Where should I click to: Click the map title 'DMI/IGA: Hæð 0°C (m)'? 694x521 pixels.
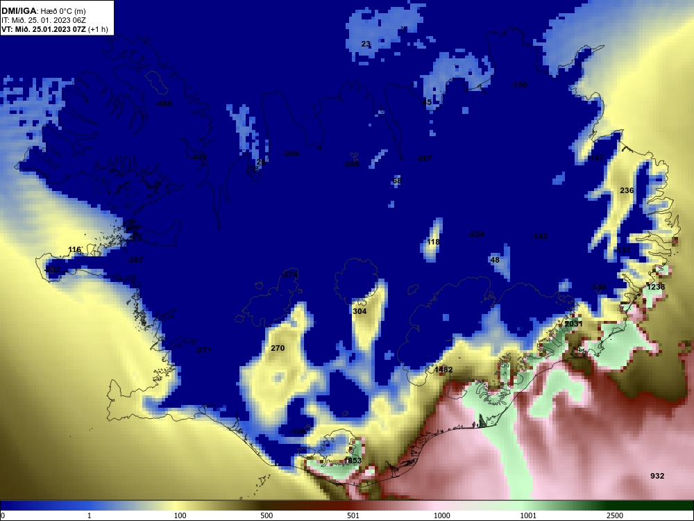coord(43,11)
